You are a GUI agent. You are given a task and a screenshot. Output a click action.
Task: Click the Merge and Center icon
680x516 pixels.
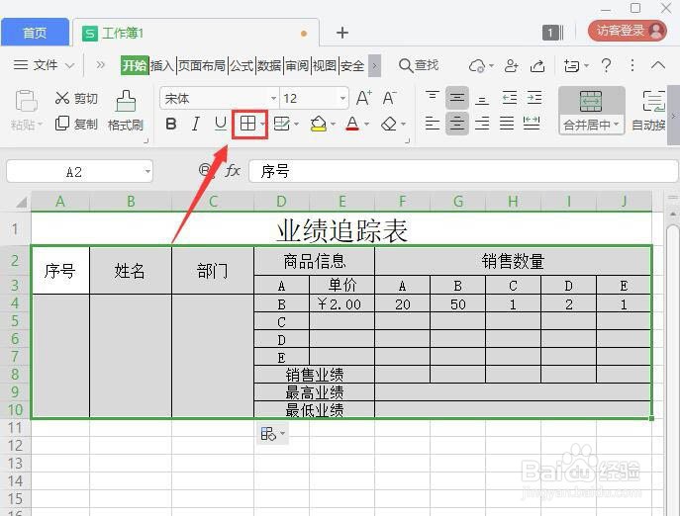point(591,102)
